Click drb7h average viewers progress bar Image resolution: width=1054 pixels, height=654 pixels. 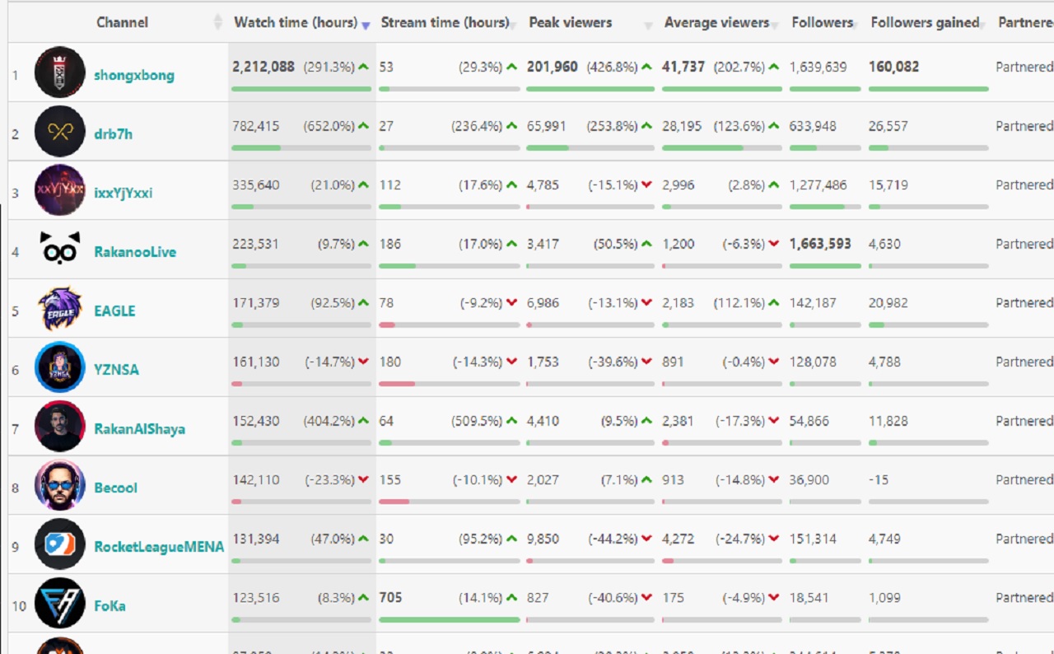point(722,148)
